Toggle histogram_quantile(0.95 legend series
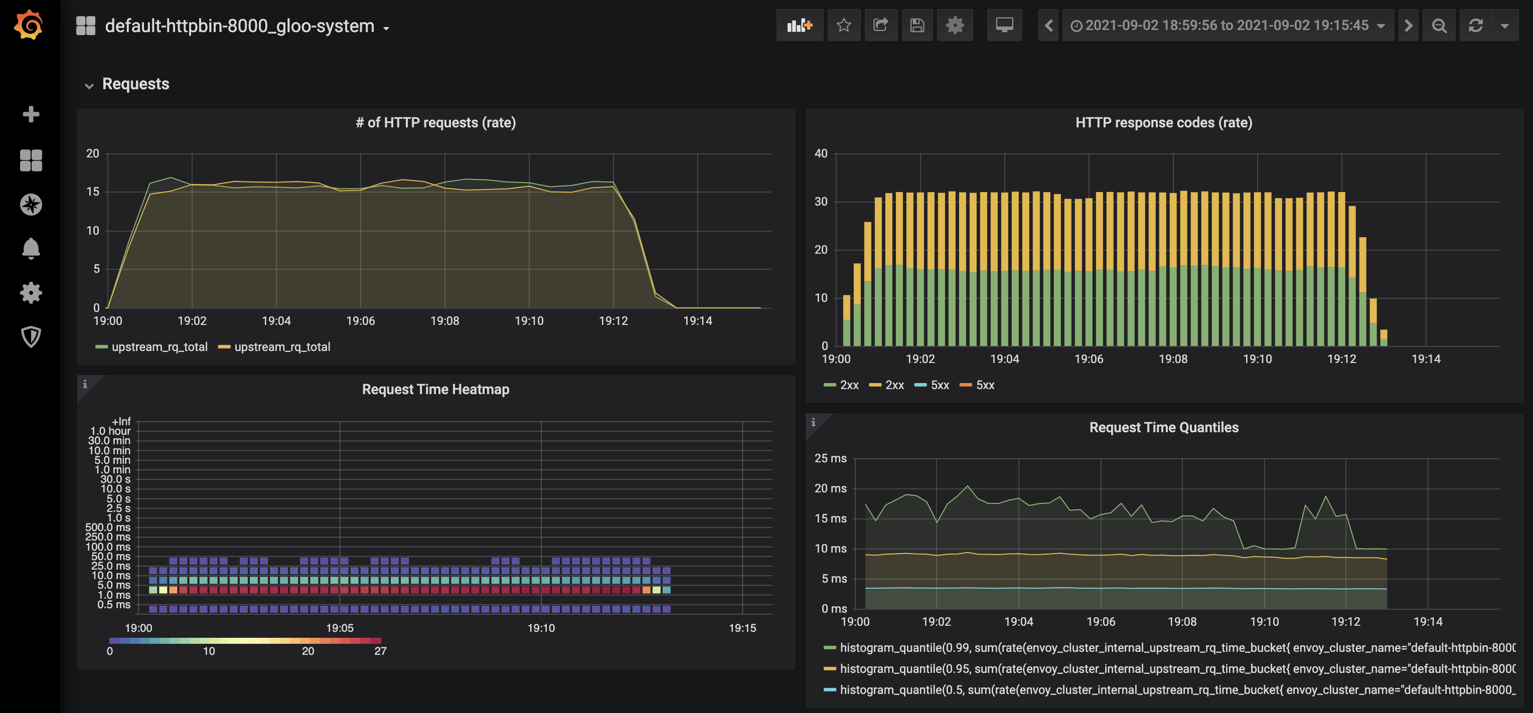Image resolution: width=1533 pixels, height=713 pixels. pyautogui.click(x=1178, y=668)
